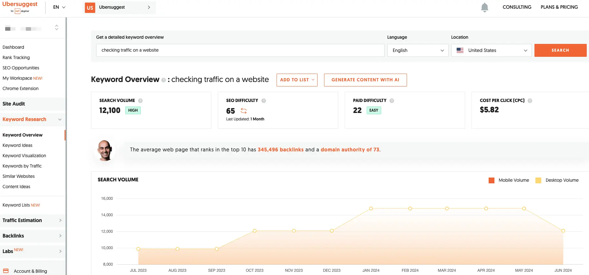
Task: Open Cost Per Click help tooltip icon
Action: 530,101
